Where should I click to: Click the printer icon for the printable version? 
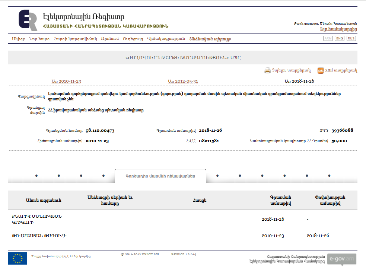[267, 70]
